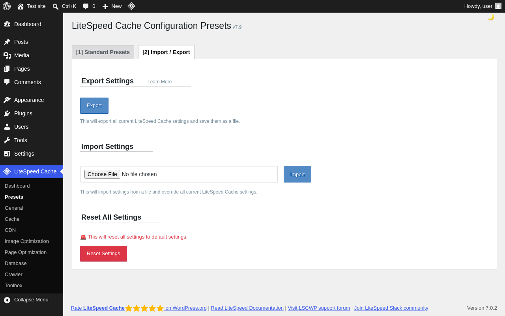505x316 pixels.
Task: Click the comments bubble icon in admin bar
Action: click(x=86, y=6)
